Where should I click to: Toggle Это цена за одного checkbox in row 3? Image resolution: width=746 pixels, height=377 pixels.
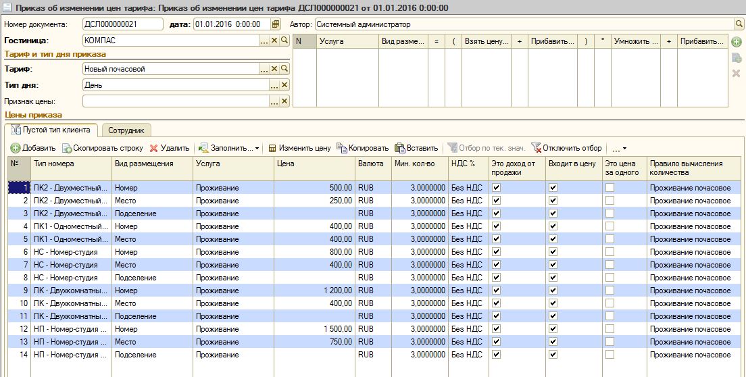610,213
